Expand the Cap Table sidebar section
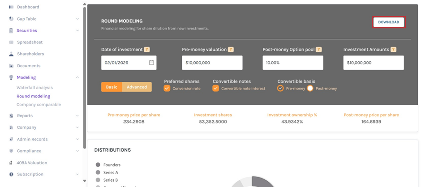This screenshot has height=187, width=421. coord(77,19)
